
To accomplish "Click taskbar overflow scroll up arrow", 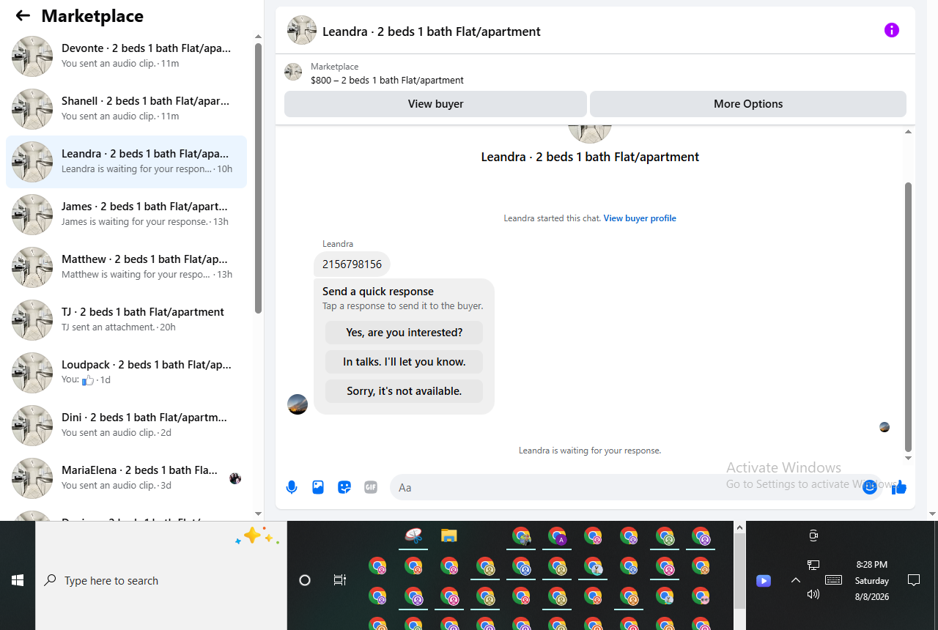I will pyautogui.click(x=740, y=527).
